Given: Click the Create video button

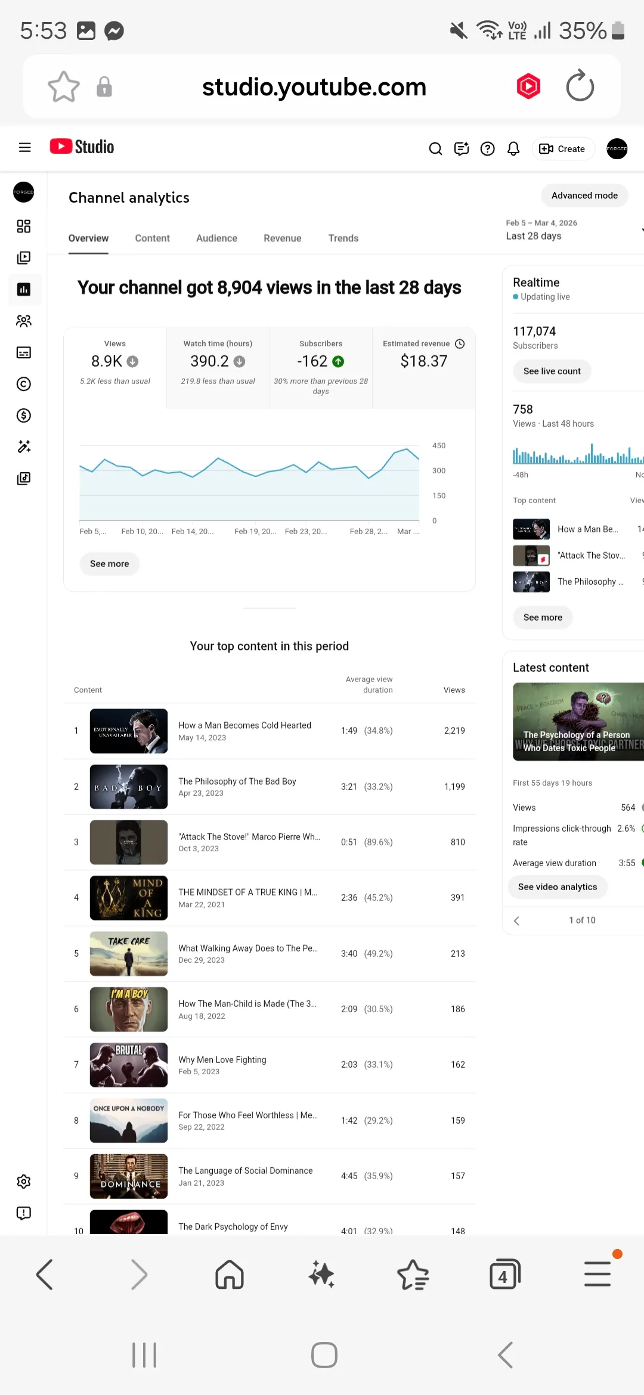Looking at the screenshot, I should point(562,149).
